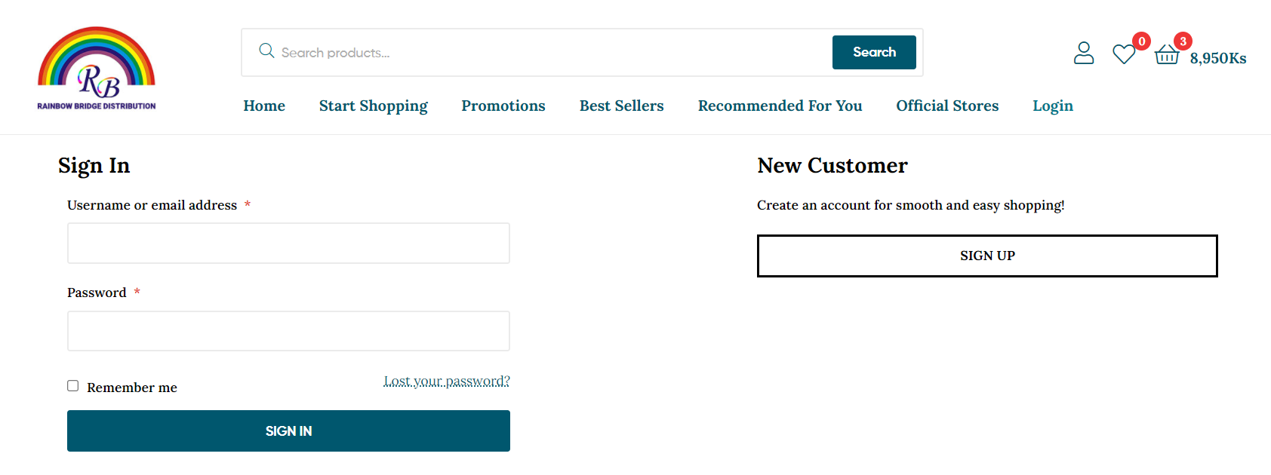Click the 8,950Ks cart total
Viewport: 1271px width, 475px height.
tap(1218, 58)
